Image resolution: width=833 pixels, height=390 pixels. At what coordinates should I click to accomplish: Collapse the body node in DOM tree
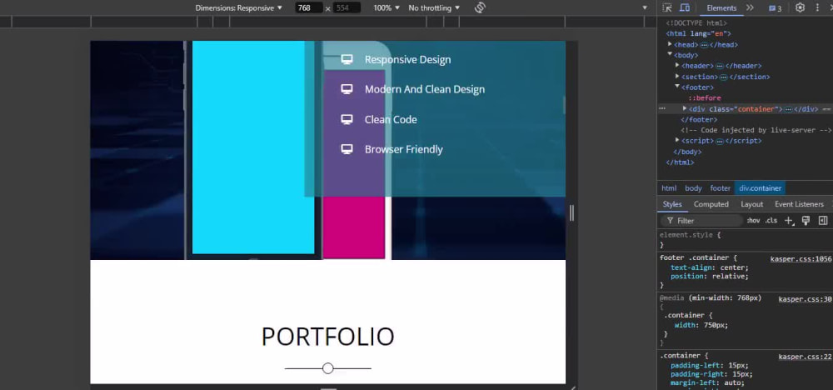coord(670,55)
